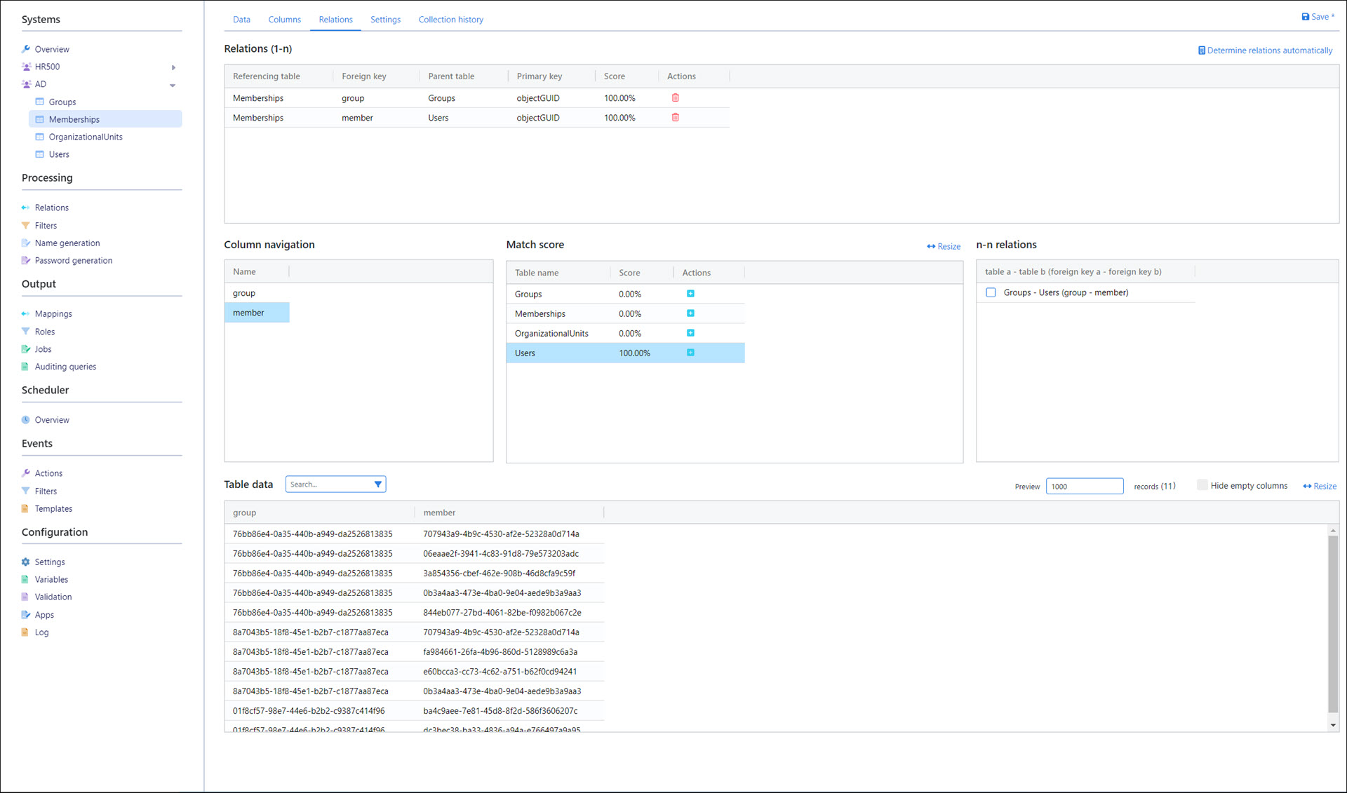
Task: Delete the Memberships group relation
Action: [x=675, y=98]
